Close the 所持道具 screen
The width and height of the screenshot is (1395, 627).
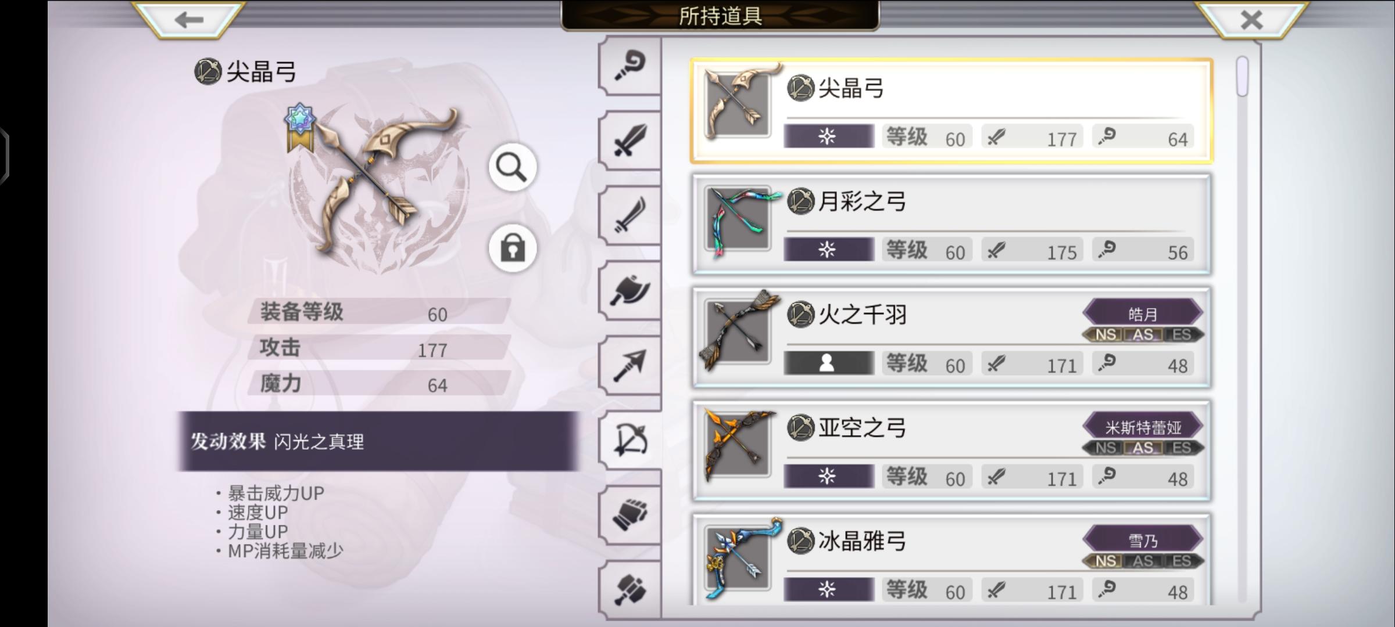1251,19
